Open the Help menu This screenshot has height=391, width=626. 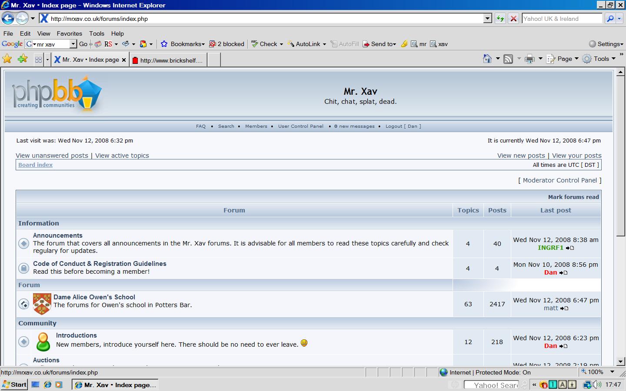click(x=117, y=33)
